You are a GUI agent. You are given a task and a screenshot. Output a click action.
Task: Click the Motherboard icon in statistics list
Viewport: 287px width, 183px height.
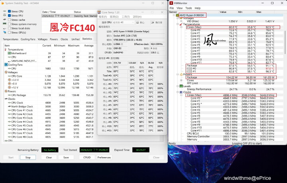pos(9,53)
